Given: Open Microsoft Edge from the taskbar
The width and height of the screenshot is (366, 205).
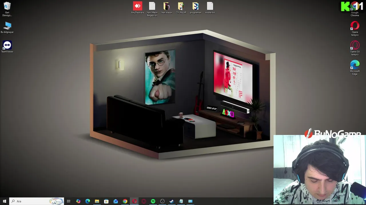Looking at the screenshot, I should point(87,201).
